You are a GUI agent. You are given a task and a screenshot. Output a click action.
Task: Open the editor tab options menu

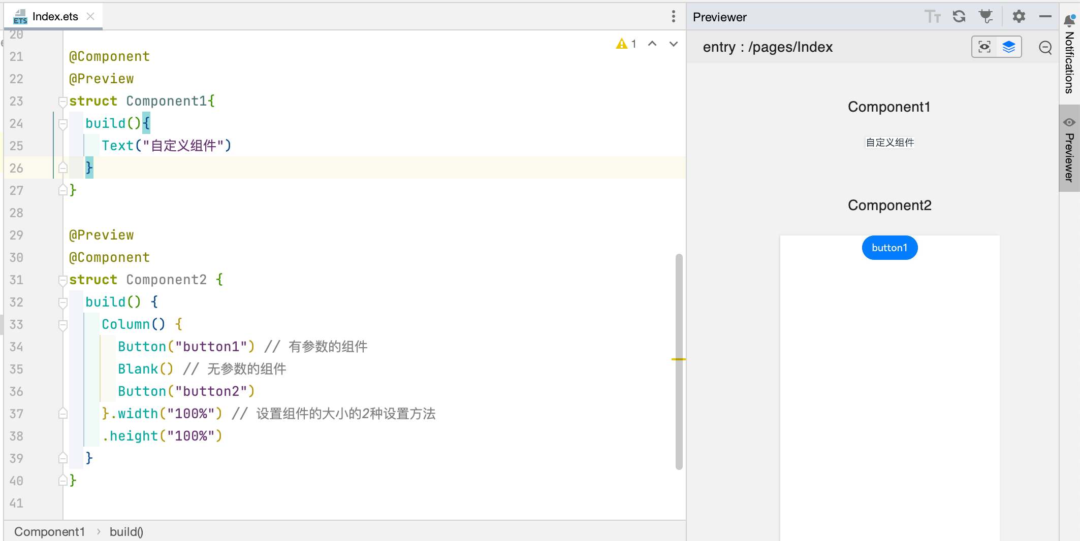point(674,16)
